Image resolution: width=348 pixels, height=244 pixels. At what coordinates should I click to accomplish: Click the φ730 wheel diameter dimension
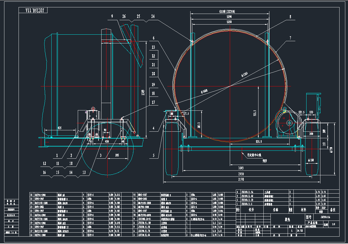(332, 149)
